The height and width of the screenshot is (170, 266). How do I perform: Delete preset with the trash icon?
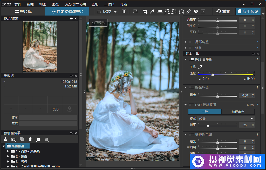30,139
